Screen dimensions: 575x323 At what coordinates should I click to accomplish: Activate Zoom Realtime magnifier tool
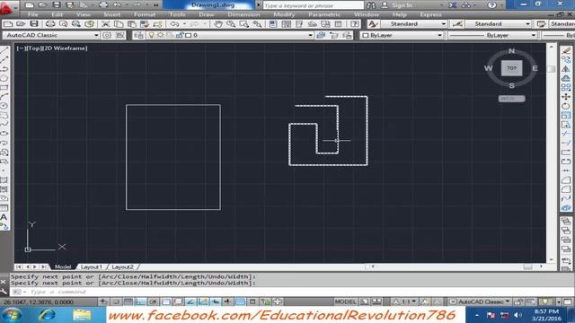click(x=231, y=24)
